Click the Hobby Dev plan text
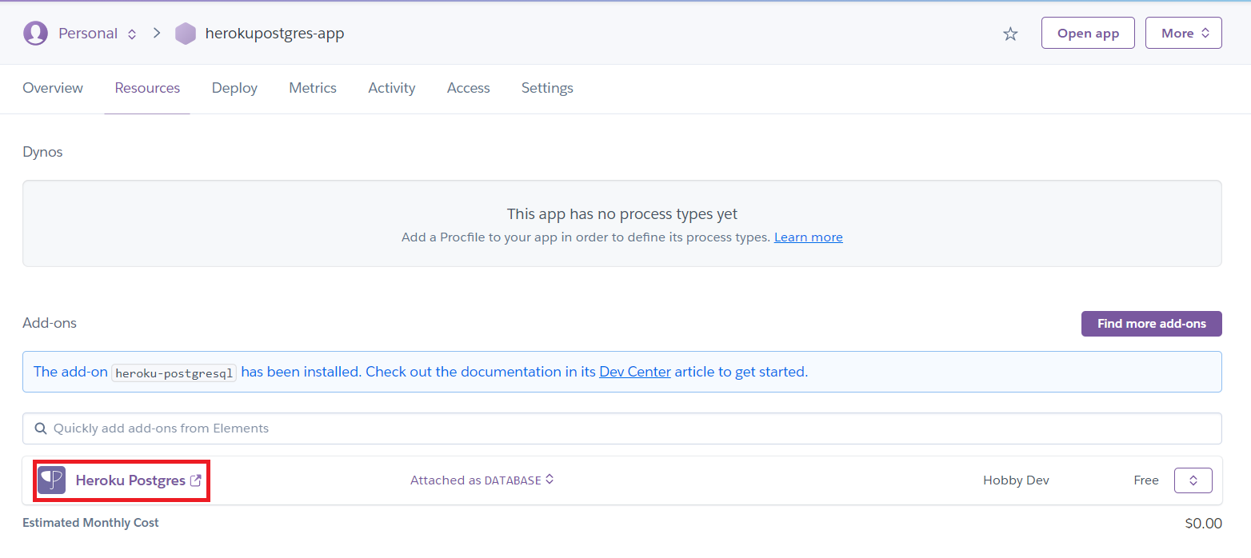This screenshot has height=558, width=1251. (1016, 480)
